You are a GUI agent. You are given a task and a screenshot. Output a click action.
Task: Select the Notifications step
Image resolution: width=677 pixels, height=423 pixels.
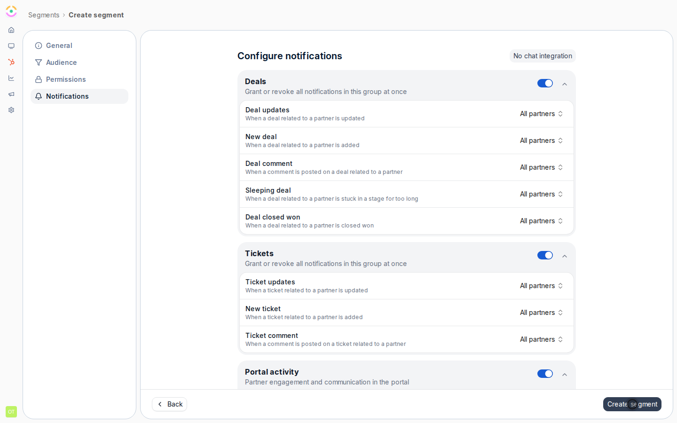click(79, 96)
